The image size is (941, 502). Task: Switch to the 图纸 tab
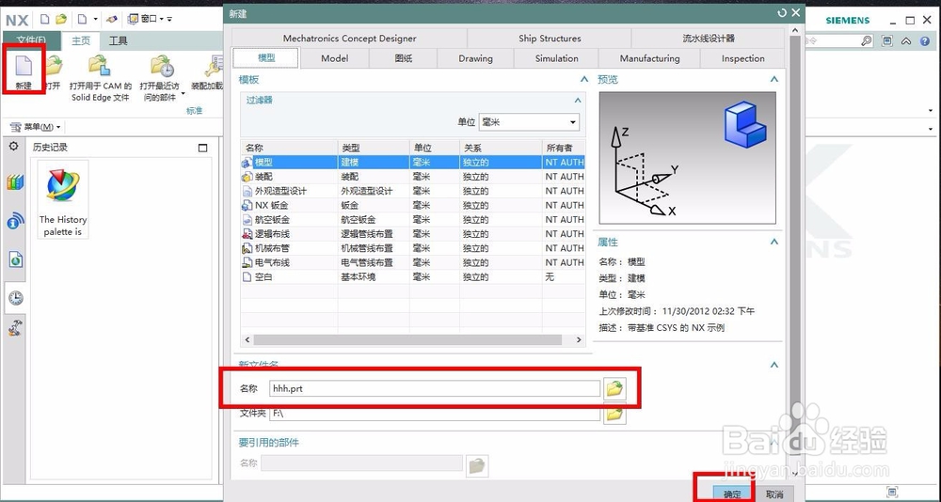coord(403,58)
